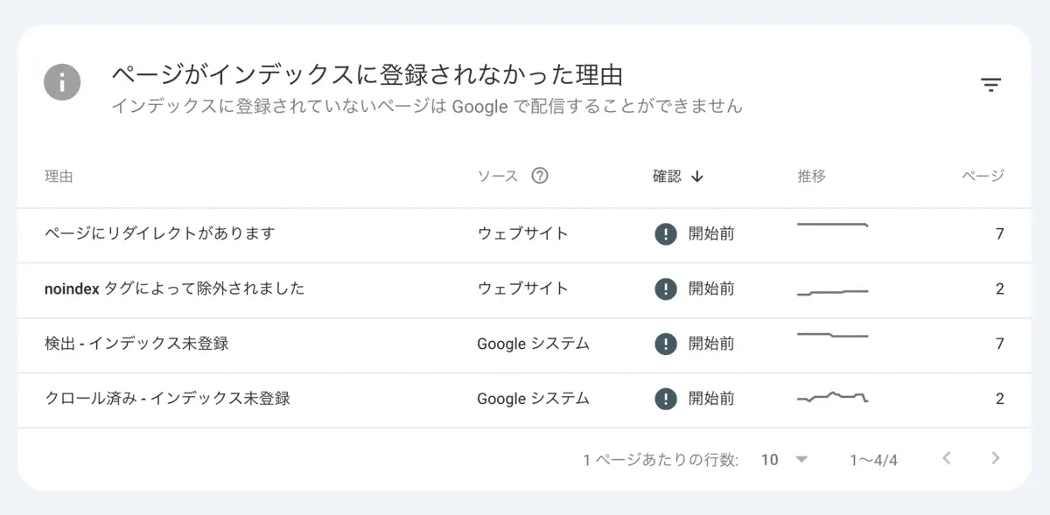Image resolution: width=1050 pixels, height=515 pixels.
Task: Click the info icon beside the title
Action: pos(62,83)
